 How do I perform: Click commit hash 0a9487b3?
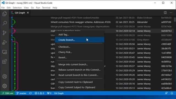click(166, 31)
